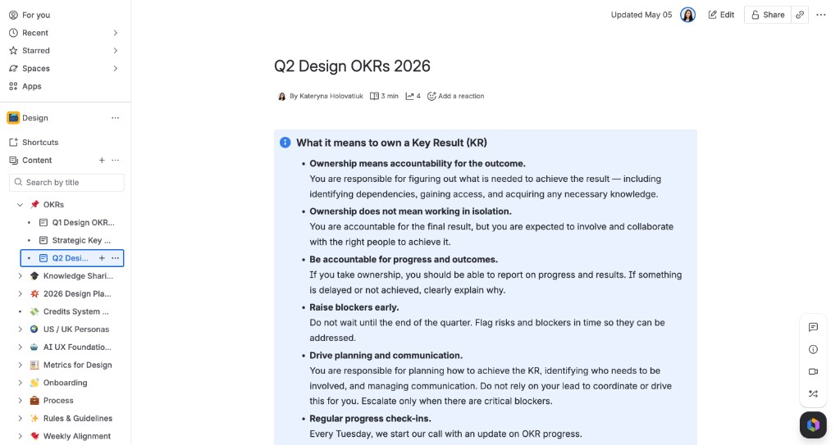Image resolution: width=840 pixels, height=445 pixels.
Task: Open Shortcuts in Design space
Action: [39, 143]
